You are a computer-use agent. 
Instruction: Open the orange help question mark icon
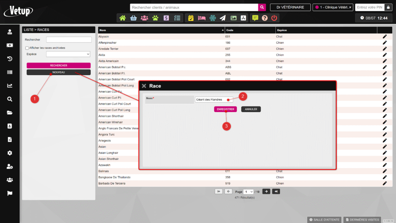coord(265,18)
